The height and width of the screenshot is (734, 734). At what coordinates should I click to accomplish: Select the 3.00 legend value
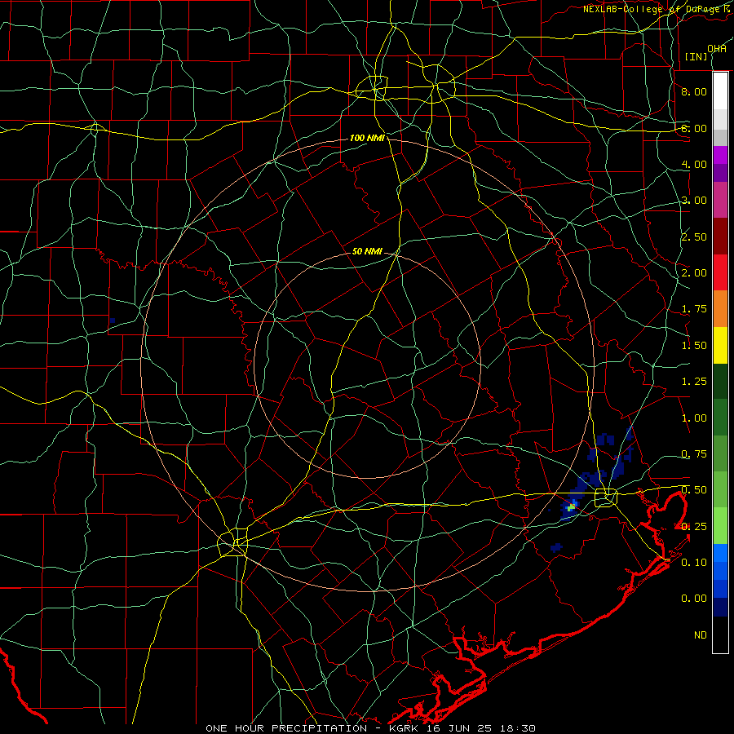point(694,201)
